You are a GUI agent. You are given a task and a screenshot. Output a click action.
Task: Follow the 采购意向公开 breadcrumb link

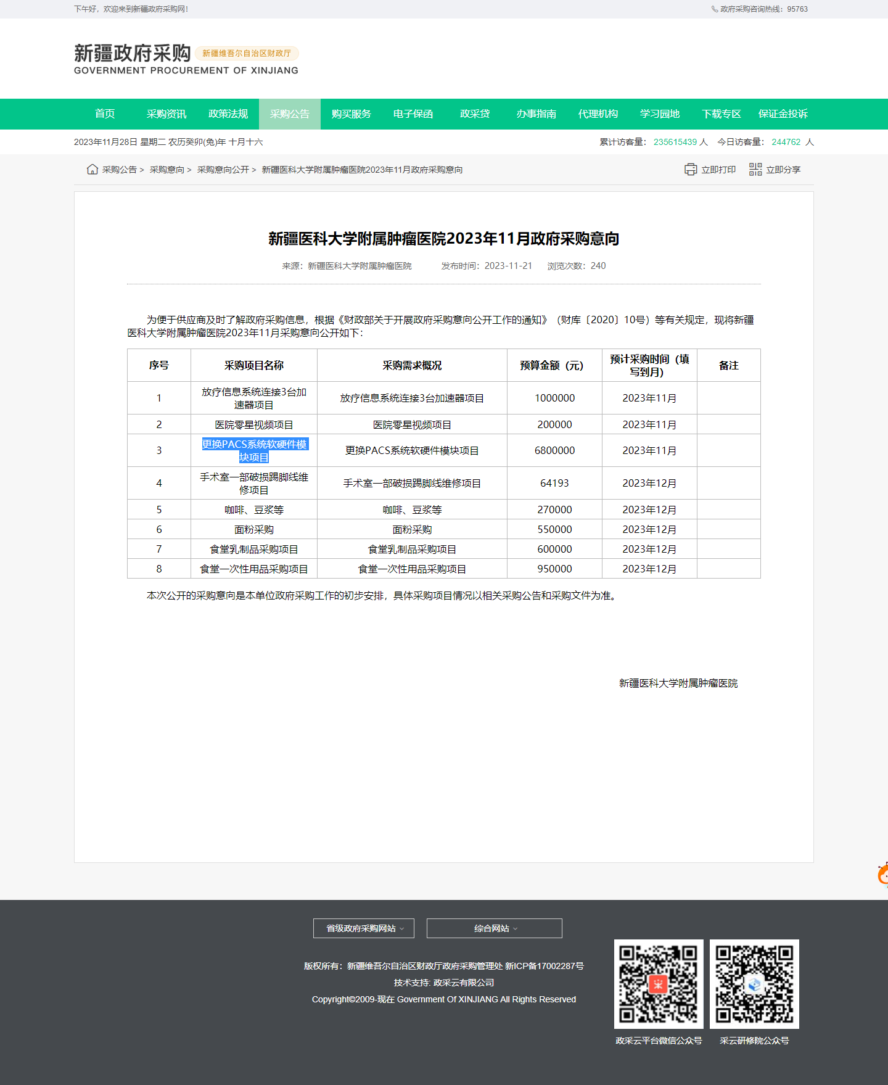[223, 170]
